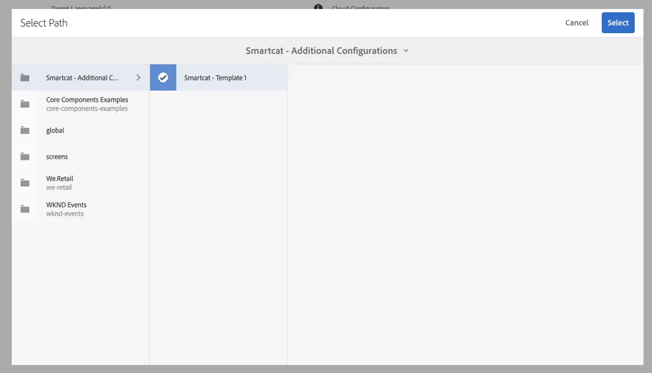Expand the Smartcat - Additional C... folder chevron
Image resolution: width=652 pixels, height=373 pixels.
click(x=139, y=78)
